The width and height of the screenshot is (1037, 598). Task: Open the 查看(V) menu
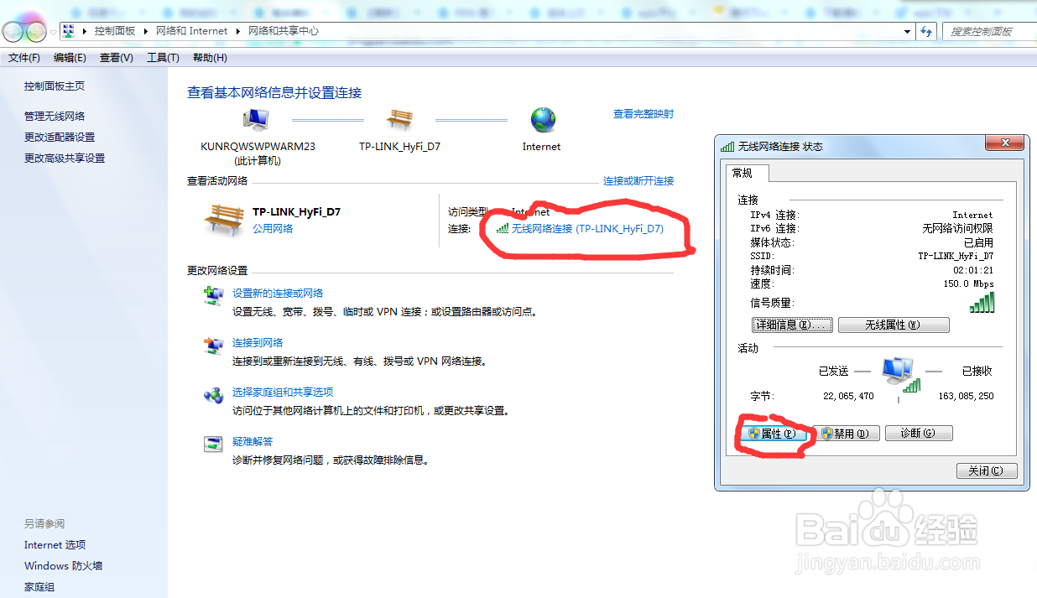click(117, 58)
